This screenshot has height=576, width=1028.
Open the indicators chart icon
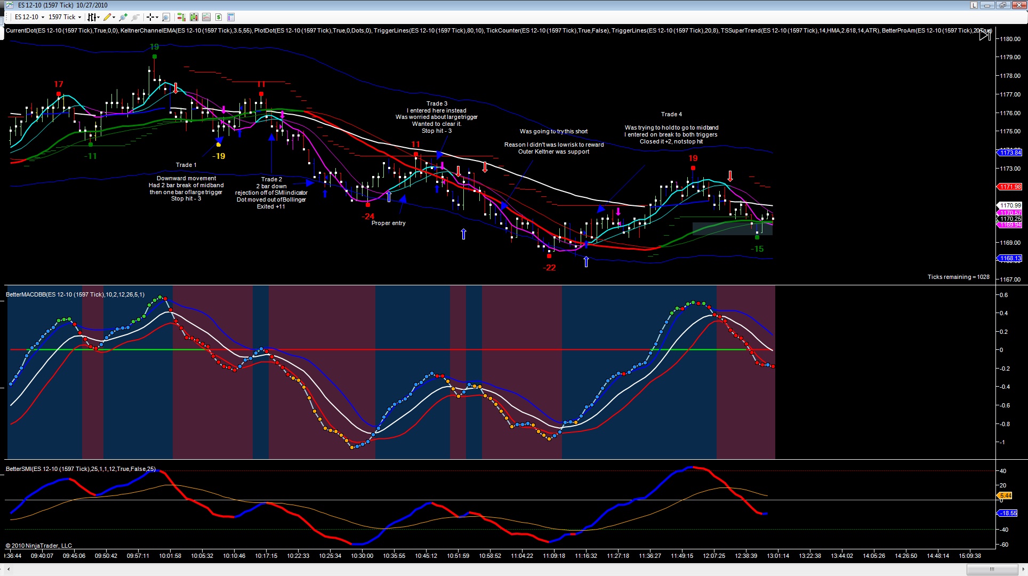(206, 17)
